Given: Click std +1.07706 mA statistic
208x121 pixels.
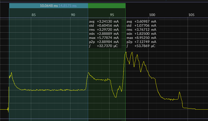Looking at the screenshot, I should (x=141, y=26).
